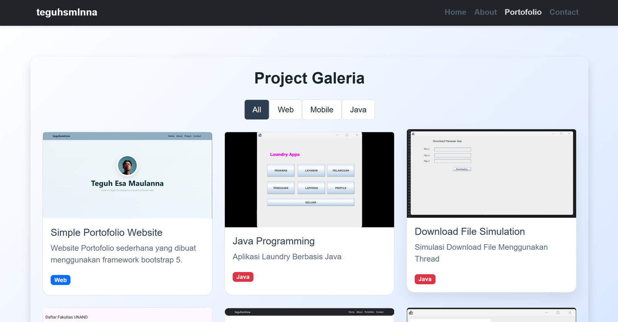Open the Laundry Apps screenshot thumbnail
Viewport: 618px width, 322px height.
pos(309,180)
